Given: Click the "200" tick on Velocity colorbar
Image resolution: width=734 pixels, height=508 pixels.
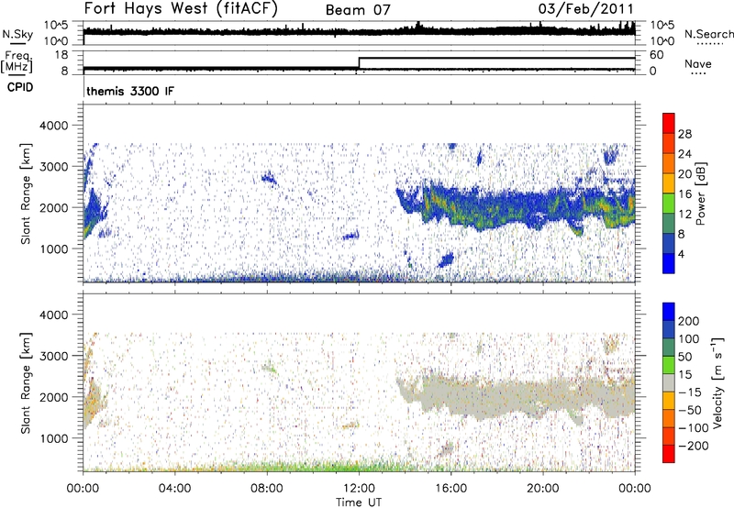Looking at the screenshot, I should [x=689, y=321].
